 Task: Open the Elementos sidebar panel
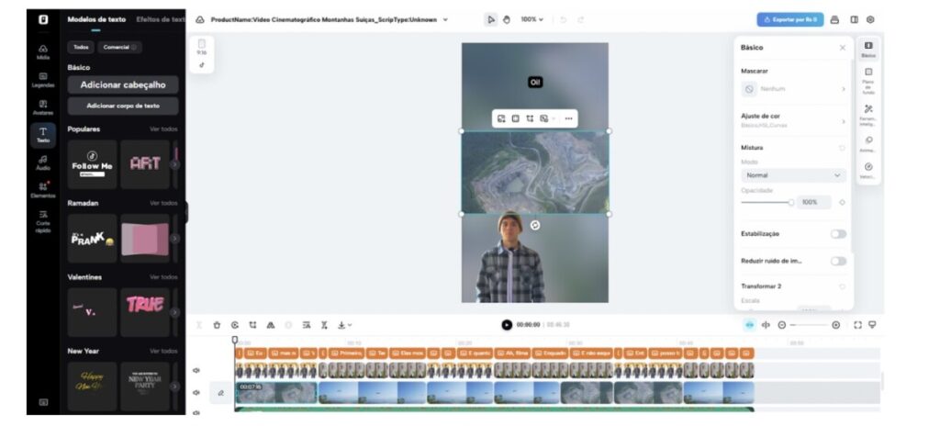[43, 190]
